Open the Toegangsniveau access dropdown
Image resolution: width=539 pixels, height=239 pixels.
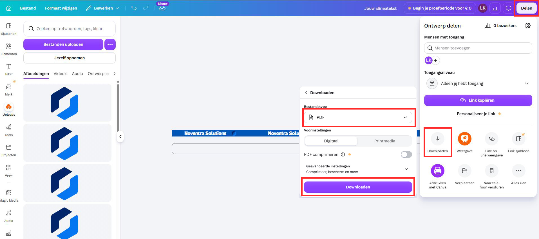pyautogui.click(x=478, y=83)
